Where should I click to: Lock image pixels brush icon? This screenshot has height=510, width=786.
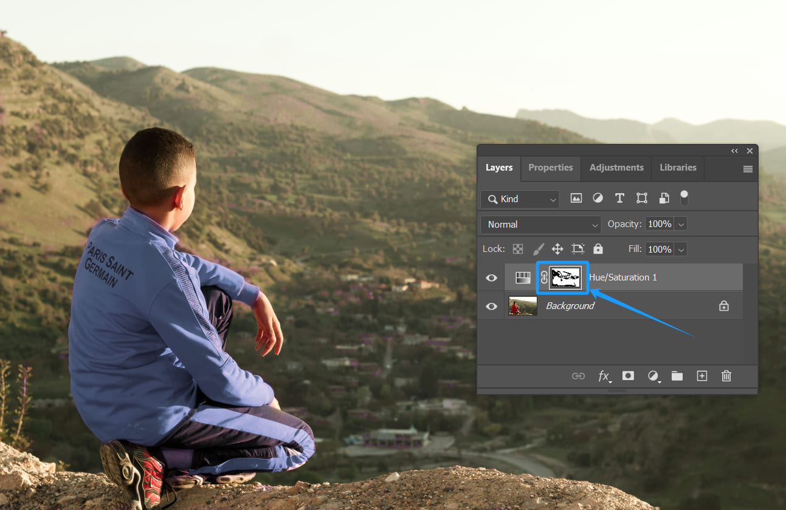[538, 249]
